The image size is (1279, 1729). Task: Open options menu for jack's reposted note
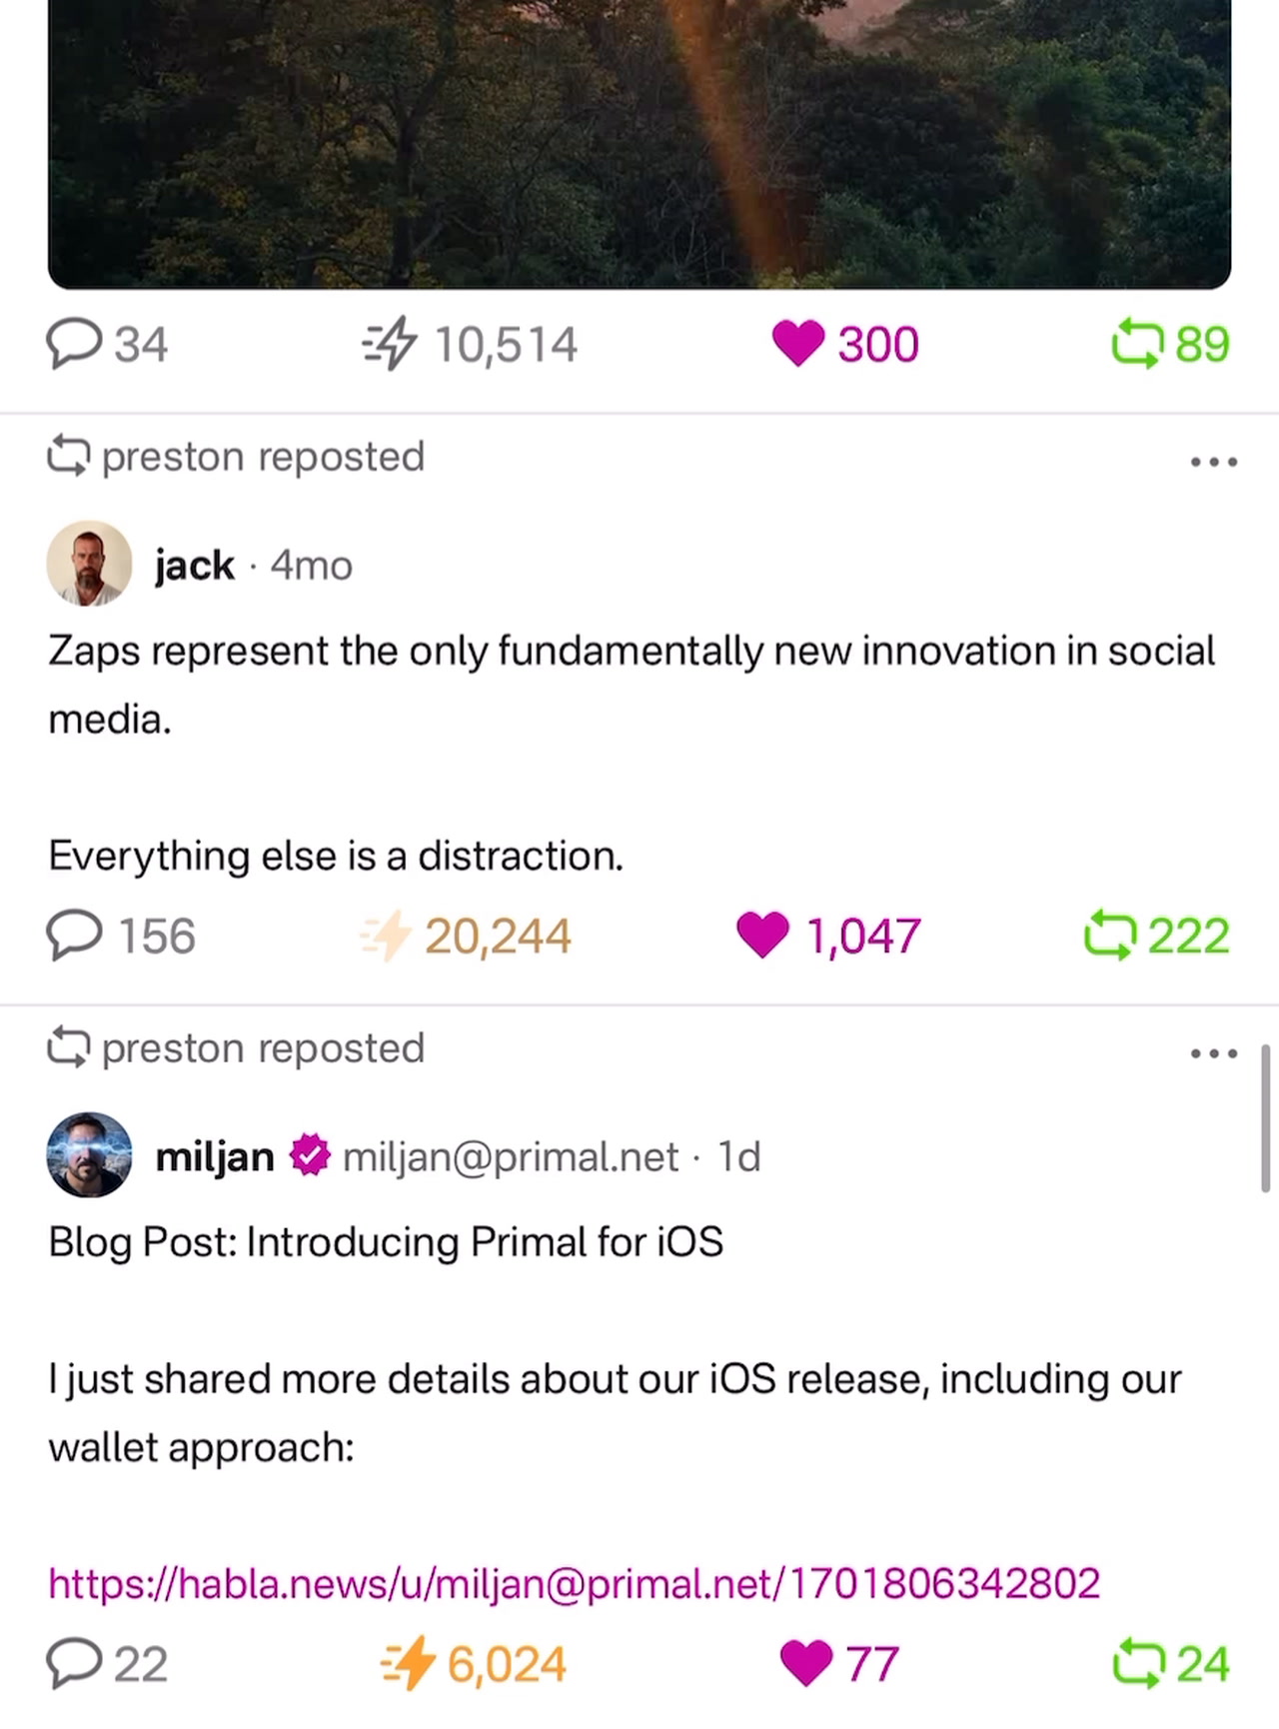click(1214, 462)
